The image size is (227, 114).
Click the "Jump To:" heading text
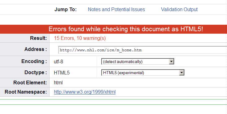(66, 10)
